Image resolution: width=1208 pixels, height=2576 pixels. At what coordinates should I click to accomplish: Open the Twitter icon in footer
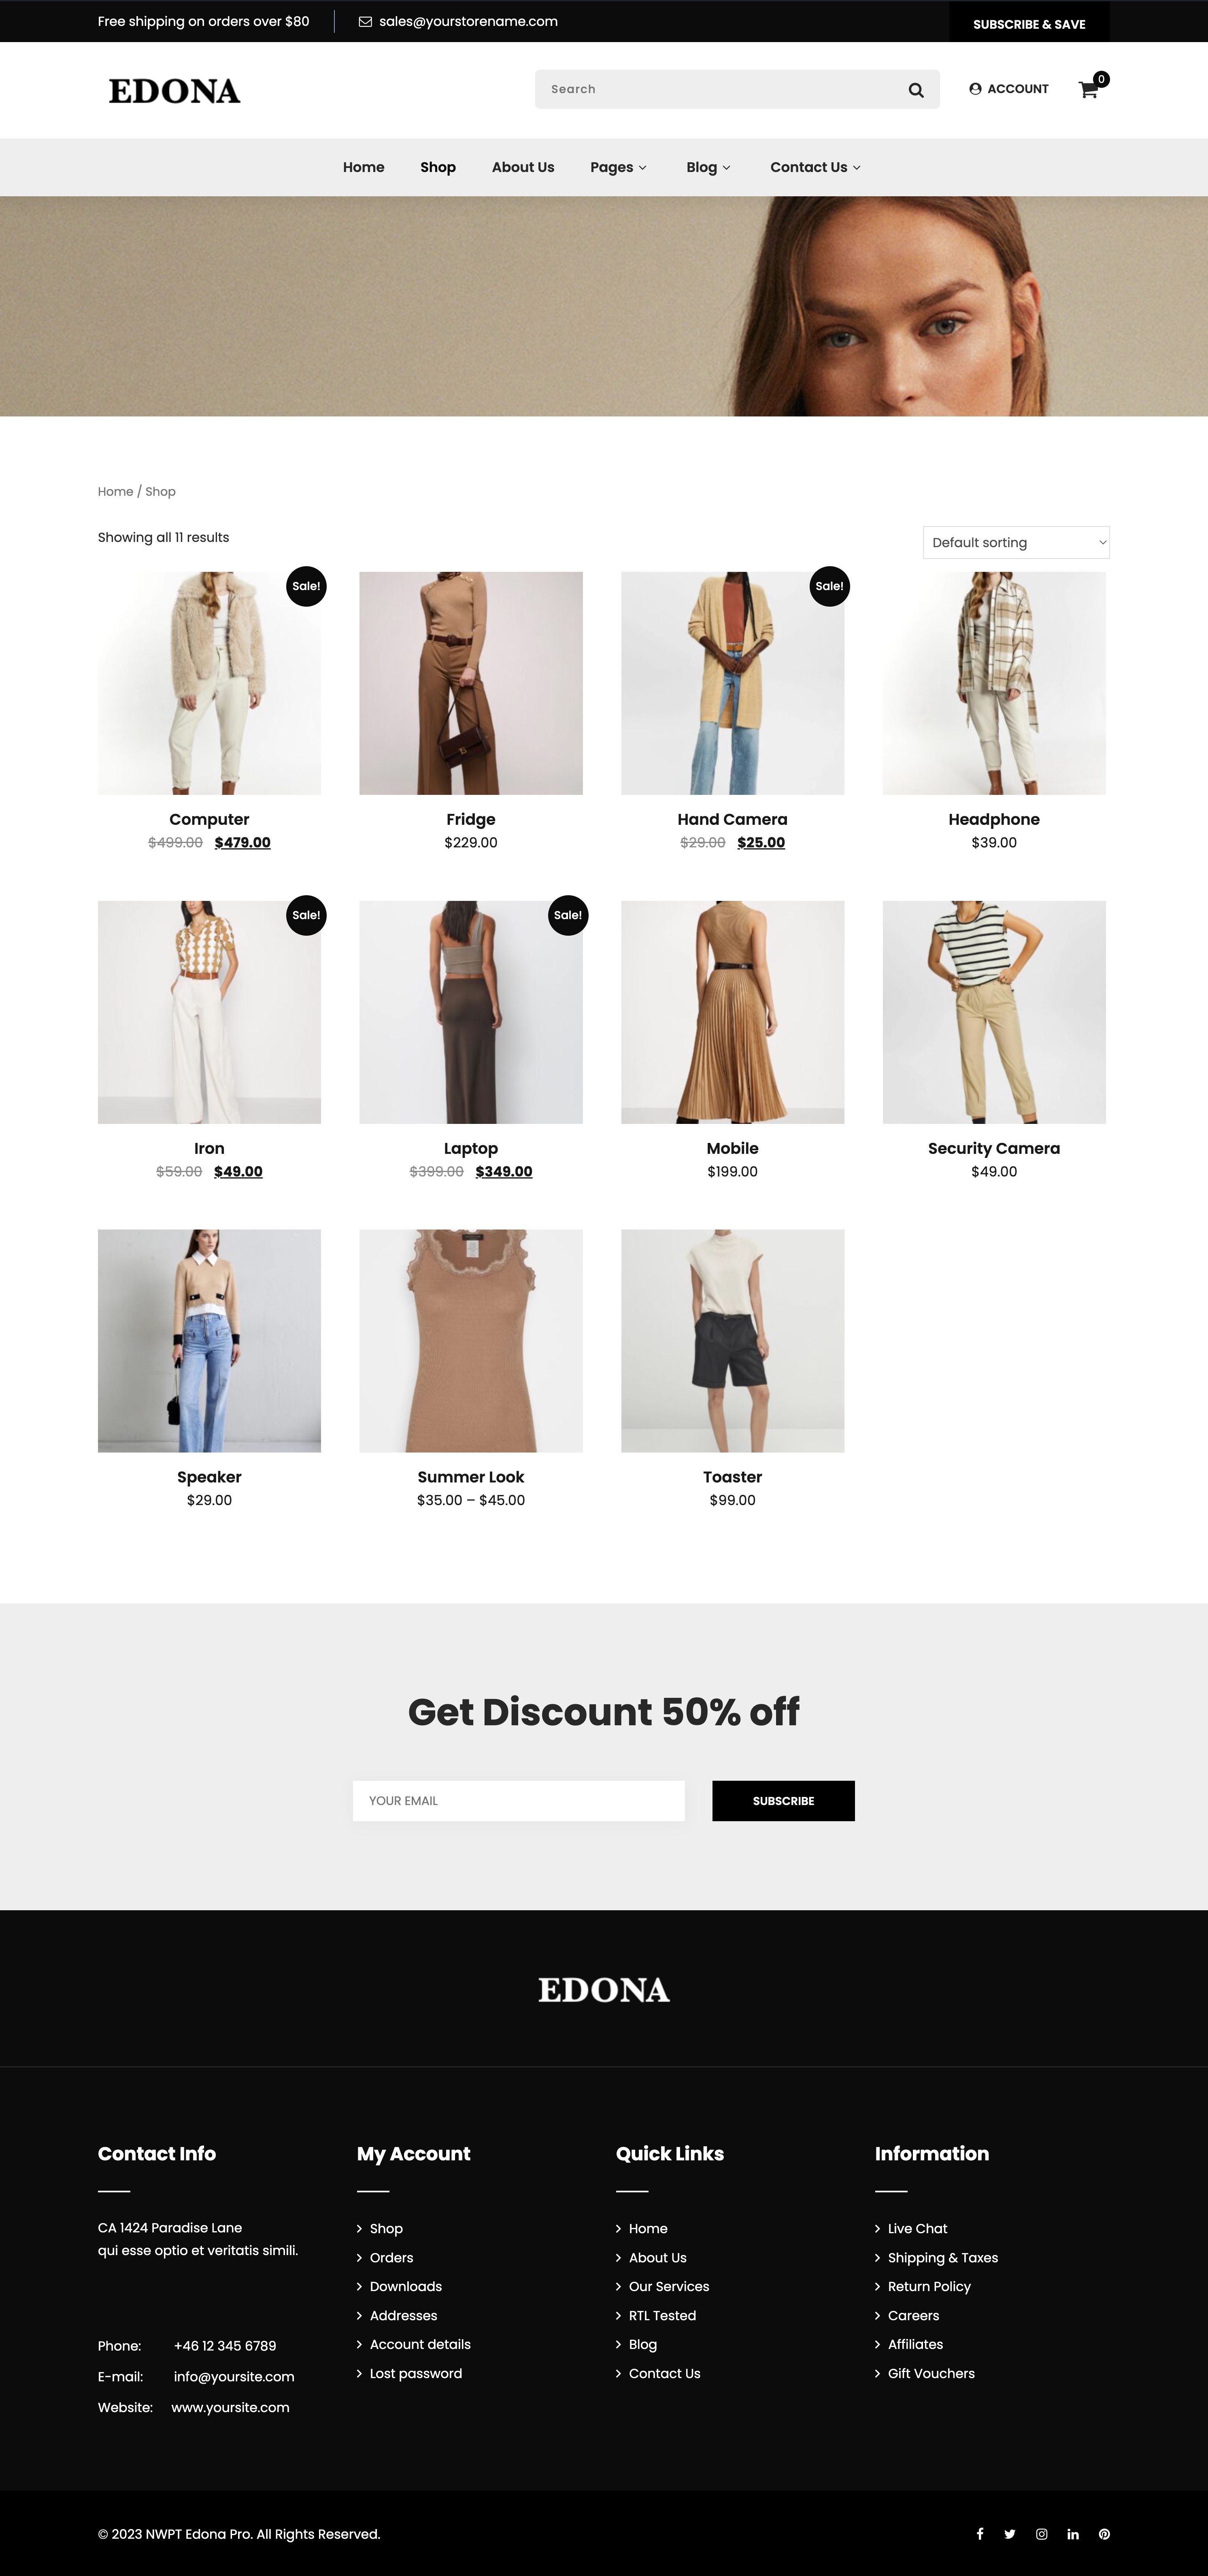(1010, 2533)
